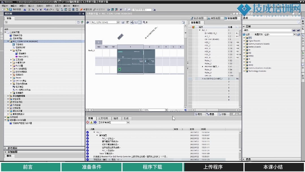Select the 设备 devices tab in project tree

tap(9, 18)
